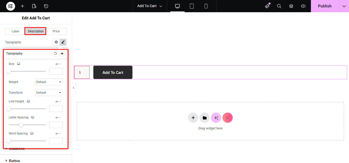
Task: Select the Price tab
Action: 56,31
